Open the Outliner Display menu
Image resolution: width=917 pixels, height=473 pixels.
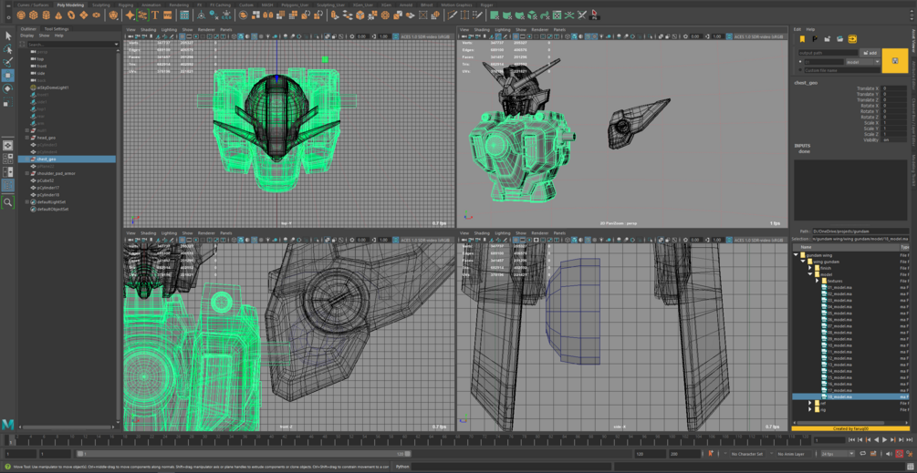pyautogui.click(x=26, y=36)
